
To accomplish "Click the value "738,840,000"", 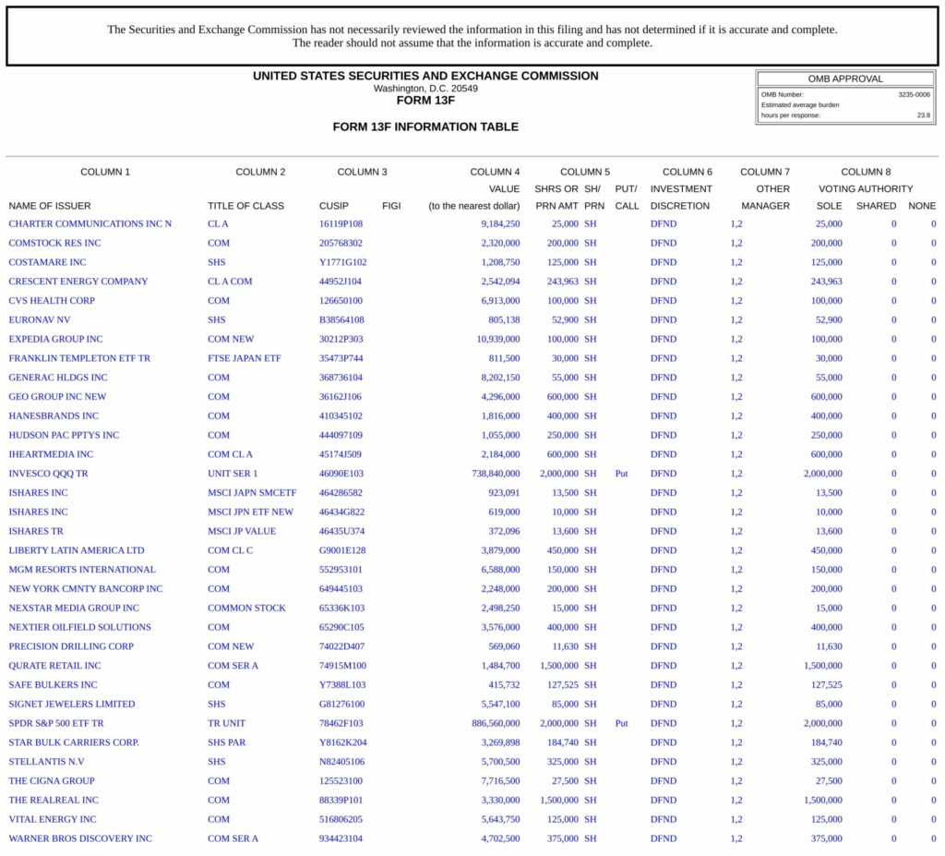I will 496,474.
